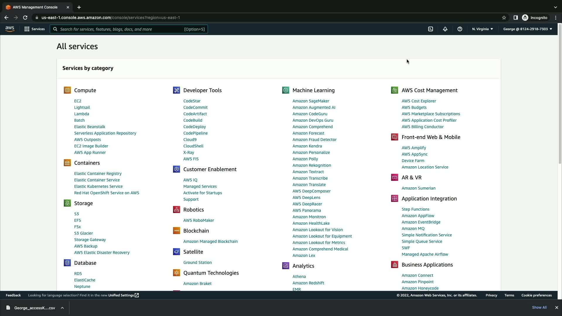Click the Robotics category icon
Screen dimensions: 562x316
177,209
